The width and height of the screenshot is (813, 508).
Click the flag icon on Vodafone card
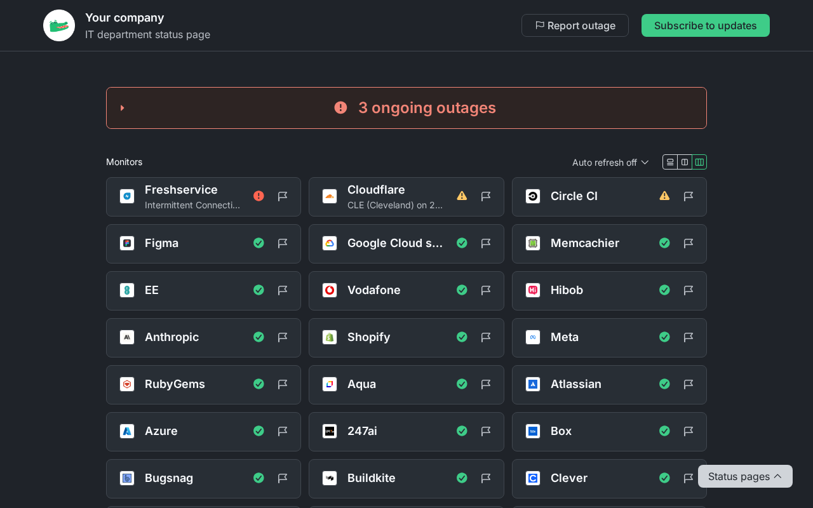(486, 290)
